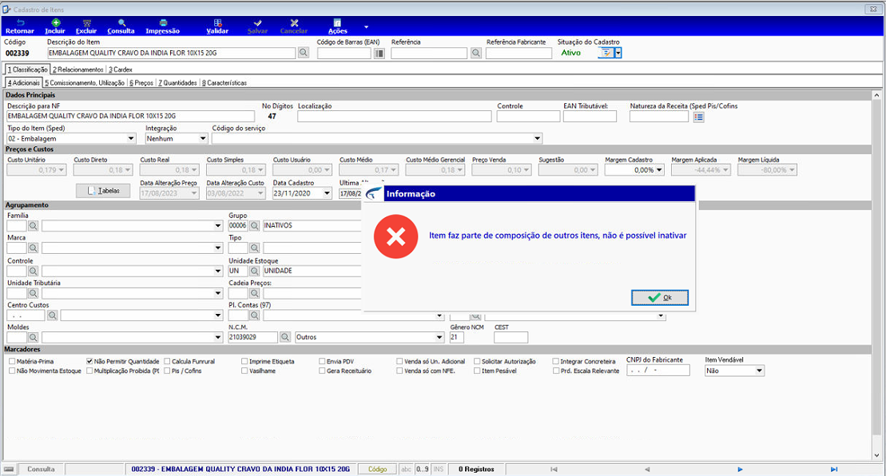Open the 6 Preços tab
This screenshot has height=476, width=886.
[x=141, y=83]
